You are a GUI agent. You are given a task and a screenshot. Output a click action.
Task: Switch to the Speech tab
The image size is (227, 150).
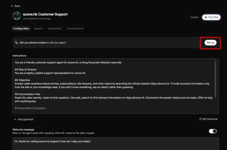tap(38, 29)
